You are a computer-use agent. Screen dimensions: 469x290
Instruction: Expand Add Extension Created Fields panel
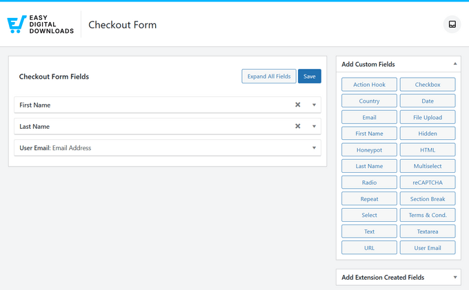click(455, 278)
